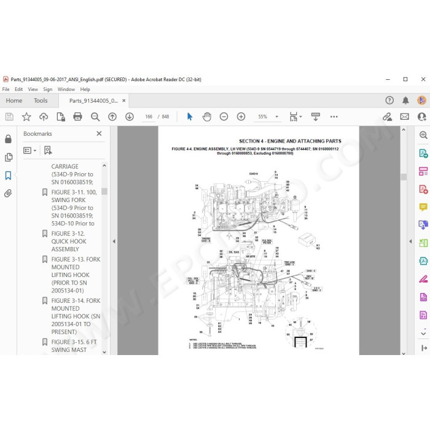Show more right pane tools via the down chevron

pyautogui.click(x=423, y=334)
